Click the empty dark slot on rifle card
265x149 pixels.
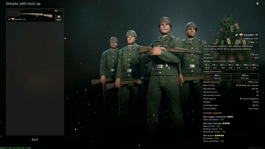[x=14, y=13]
